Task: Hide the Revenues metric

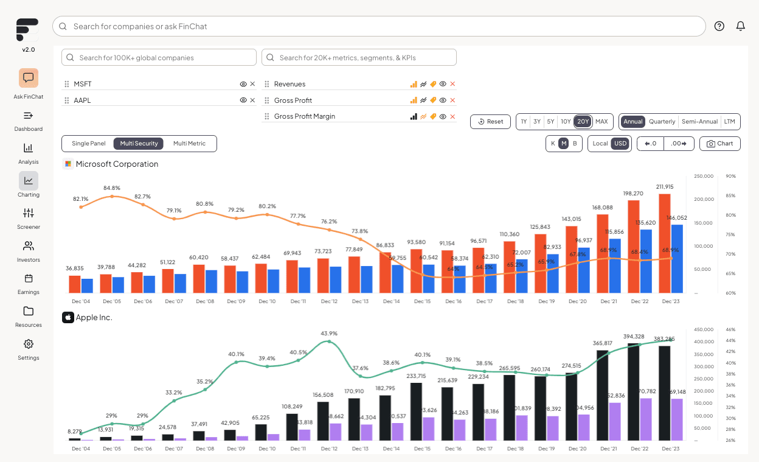Action: point(443,84)
